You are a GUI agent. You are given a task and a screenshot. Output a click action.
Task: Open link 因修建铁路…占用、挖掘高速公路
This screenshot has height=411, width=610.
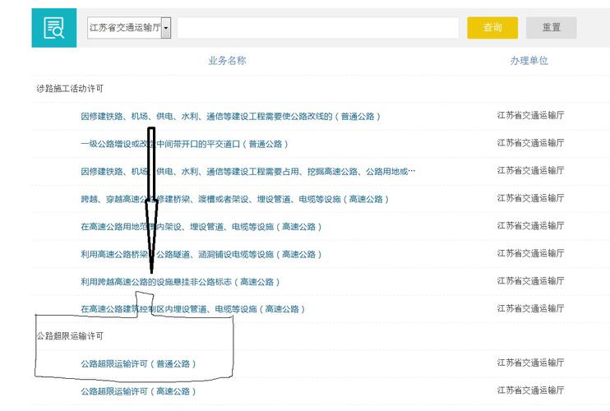[248, 172]
